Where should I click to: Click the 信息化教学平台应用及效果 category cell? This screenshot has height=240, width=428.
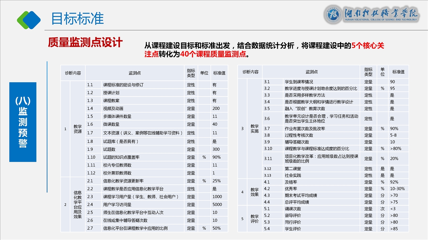click(x=78, y=204)
